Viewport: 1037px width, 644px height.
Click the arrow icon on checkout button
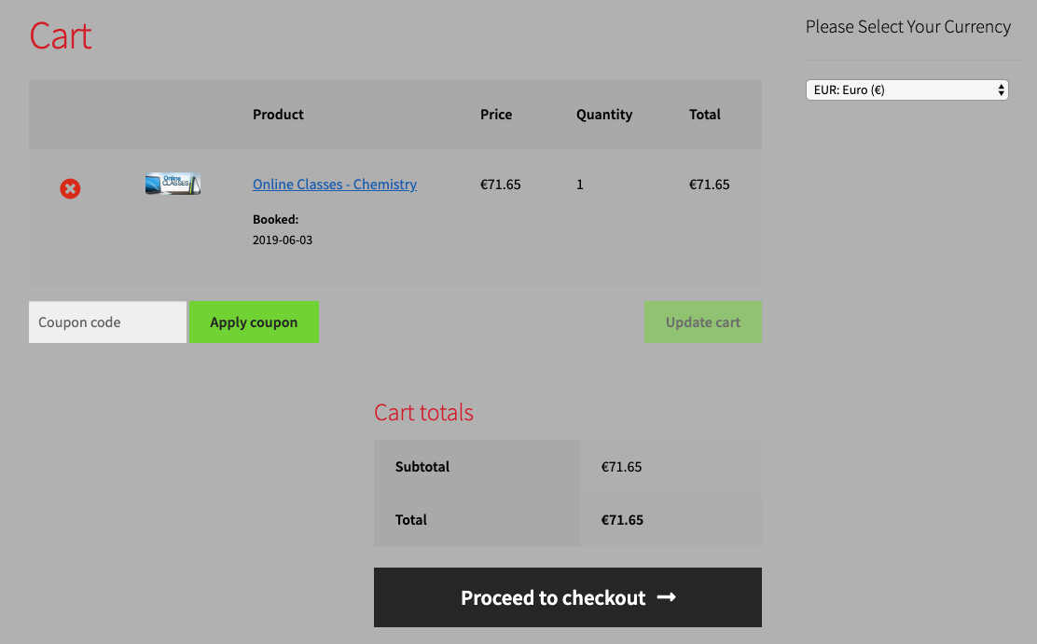tap(666, 597)
